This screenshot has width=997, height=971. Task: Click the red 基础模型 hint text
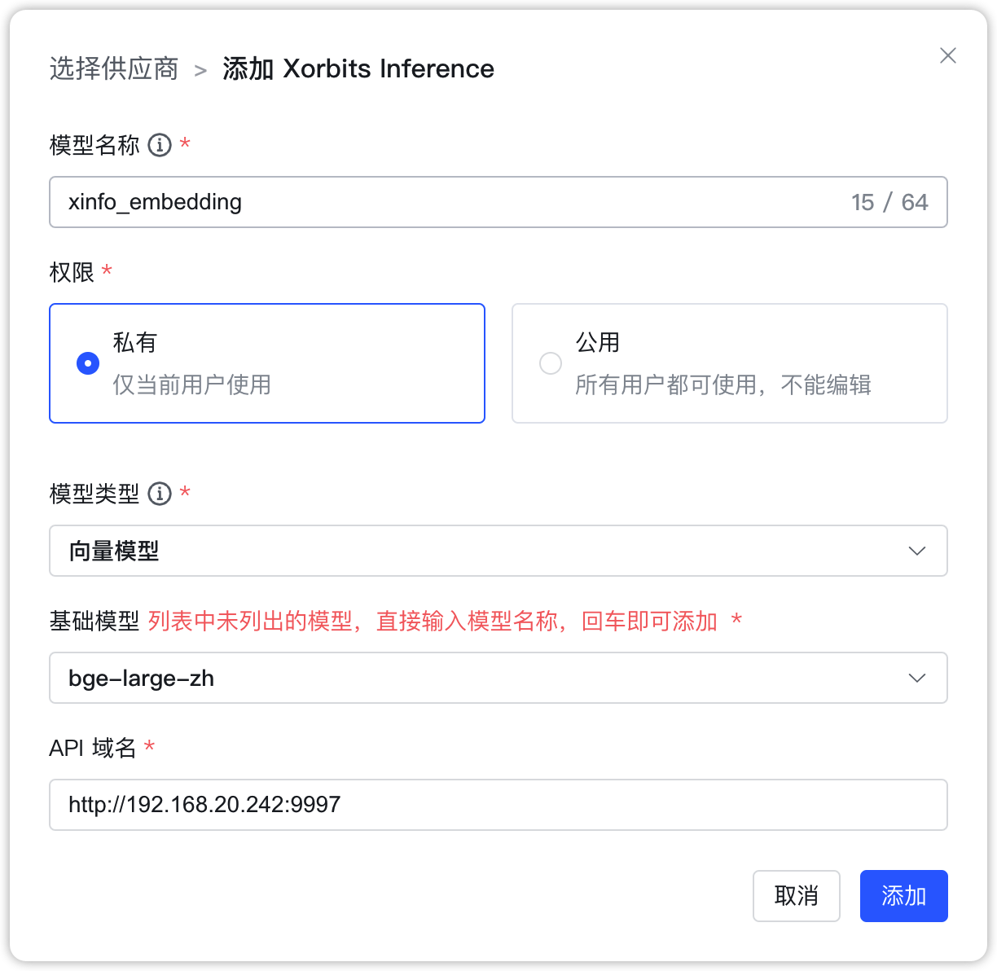click(x=432, y=622)
